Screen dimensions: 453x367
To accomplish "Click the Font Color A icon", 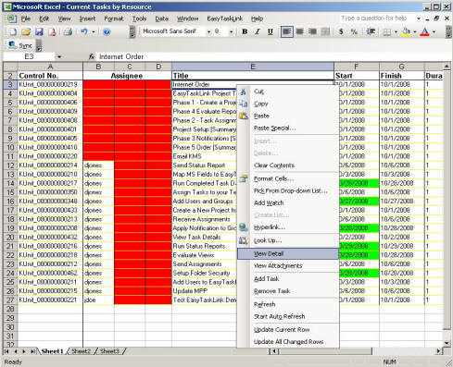I will point(425,31).
